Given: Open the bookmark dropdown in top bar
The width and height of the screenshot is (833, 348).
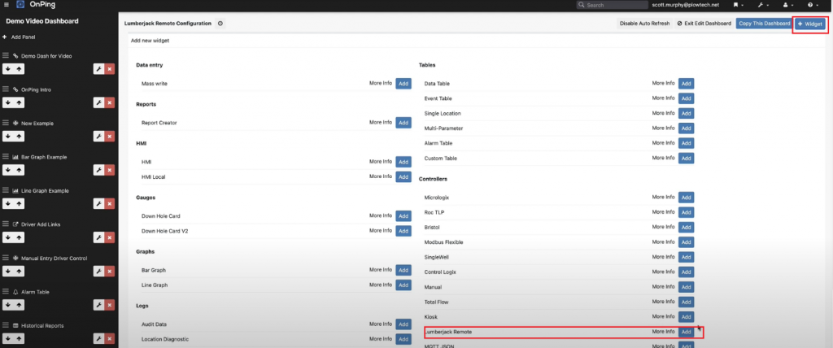Looking at the screenshot, I should click(739, 5).
